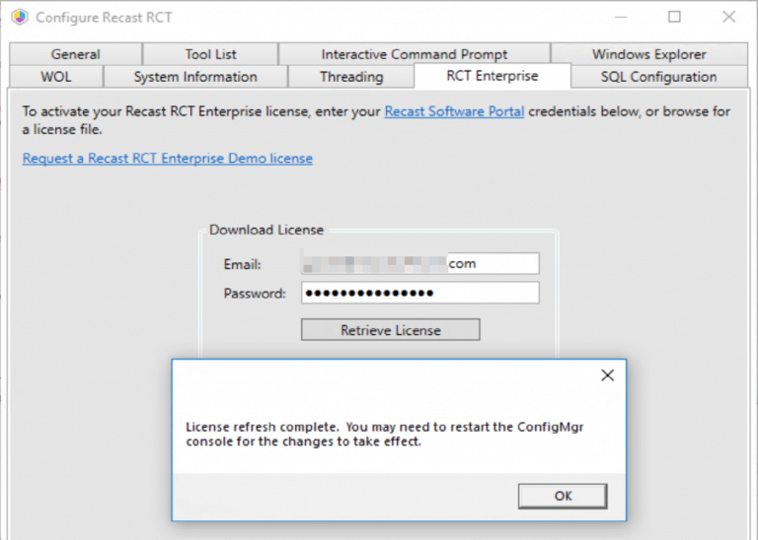Click the Recast RCT app icon in title bar

pos(19,18)
